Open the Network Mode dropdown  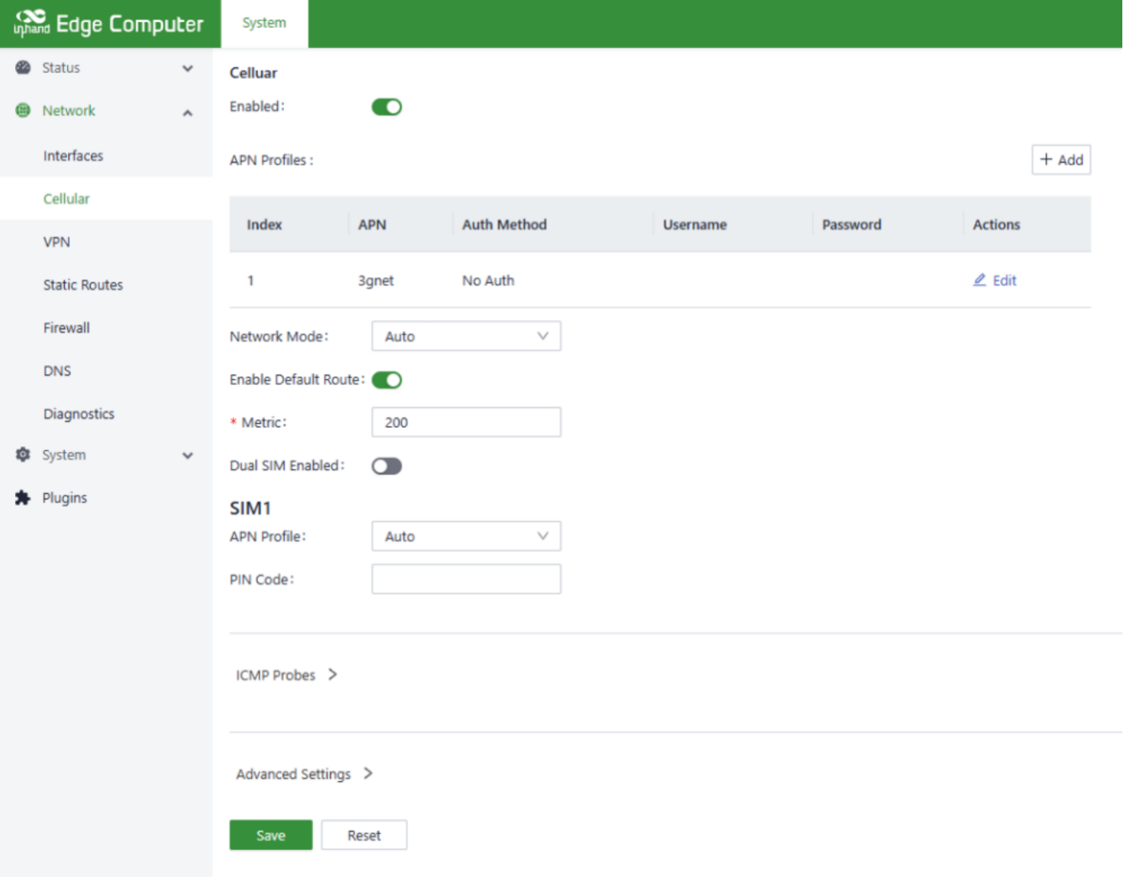[465, 337]
